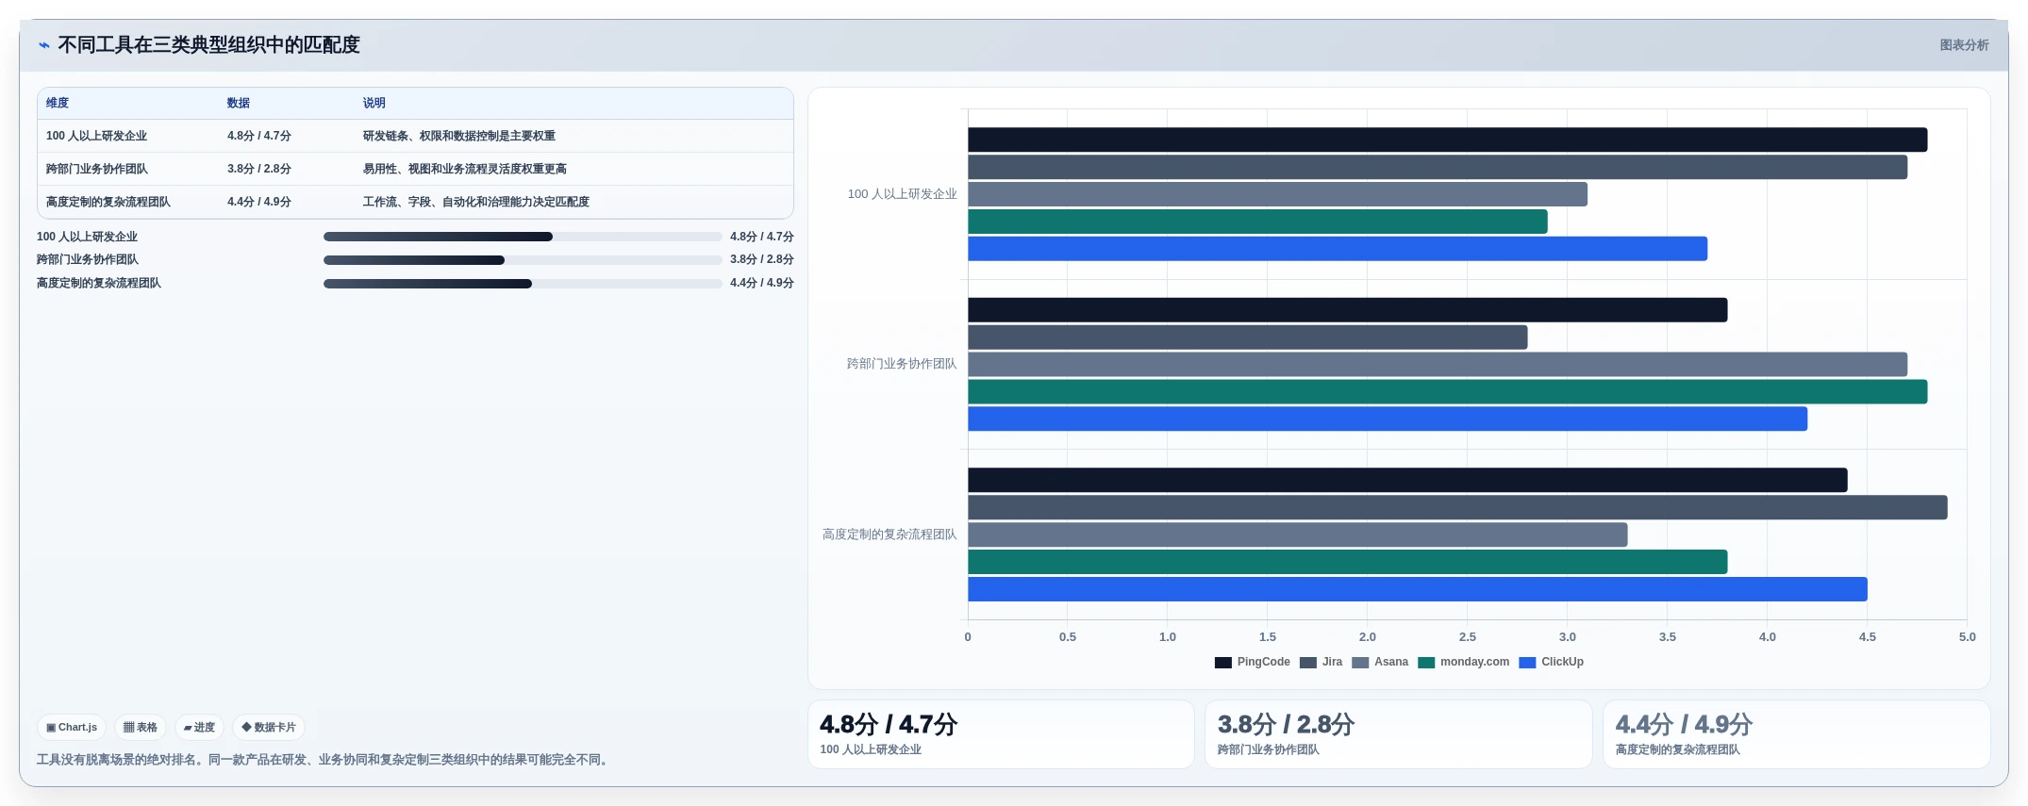Select the table cell 4.8分 / 4.7分
Image resolution: width=2028 pixels, height=806 pixels.
(x=259, y=136)
